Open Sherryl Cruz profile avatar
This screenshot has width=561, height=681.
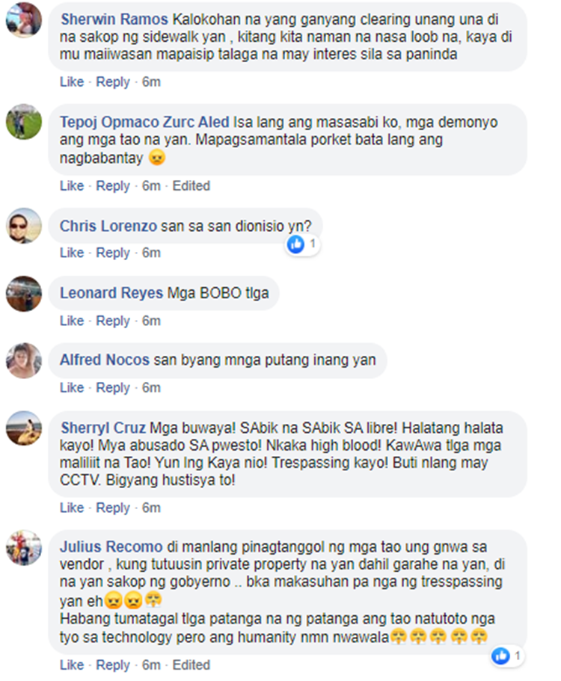point(24,428)
